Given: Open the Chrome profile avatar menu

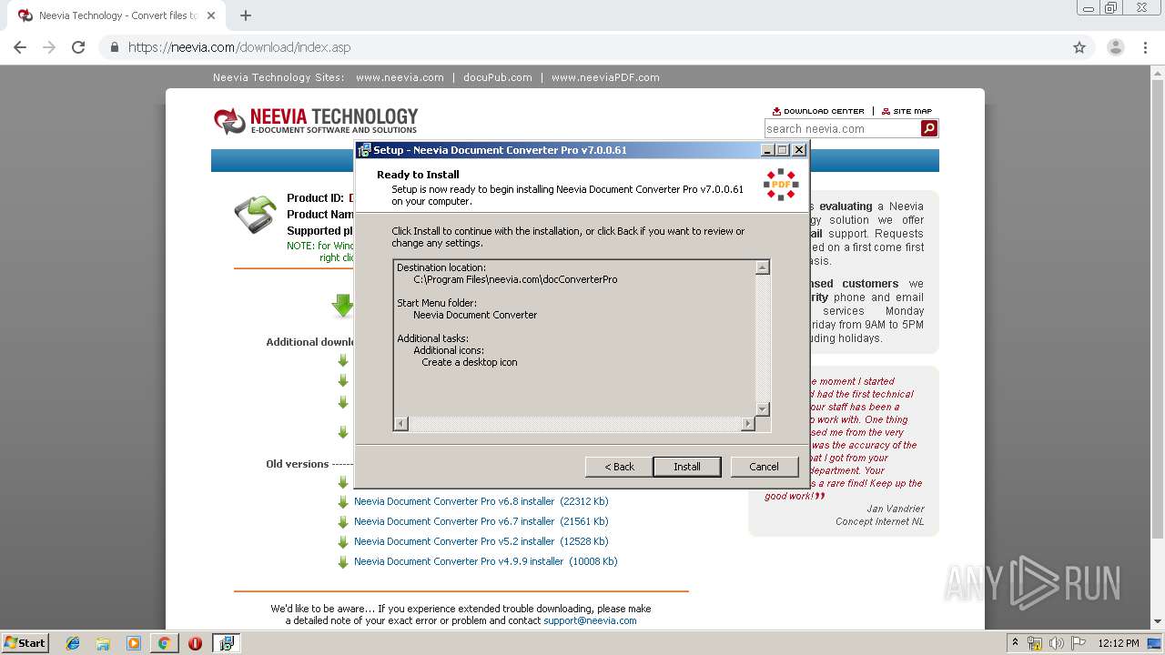Looking at the screenshot, I should (1115, 47).
